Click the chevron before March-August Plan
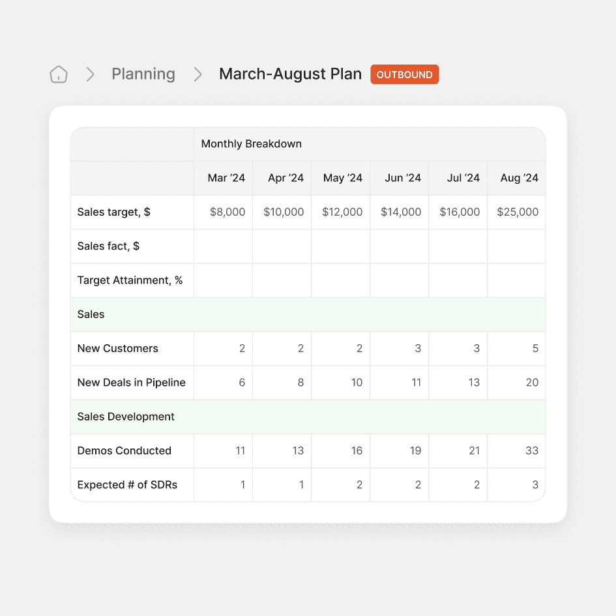This screenshot has height=616, width=616. [198, 74]
